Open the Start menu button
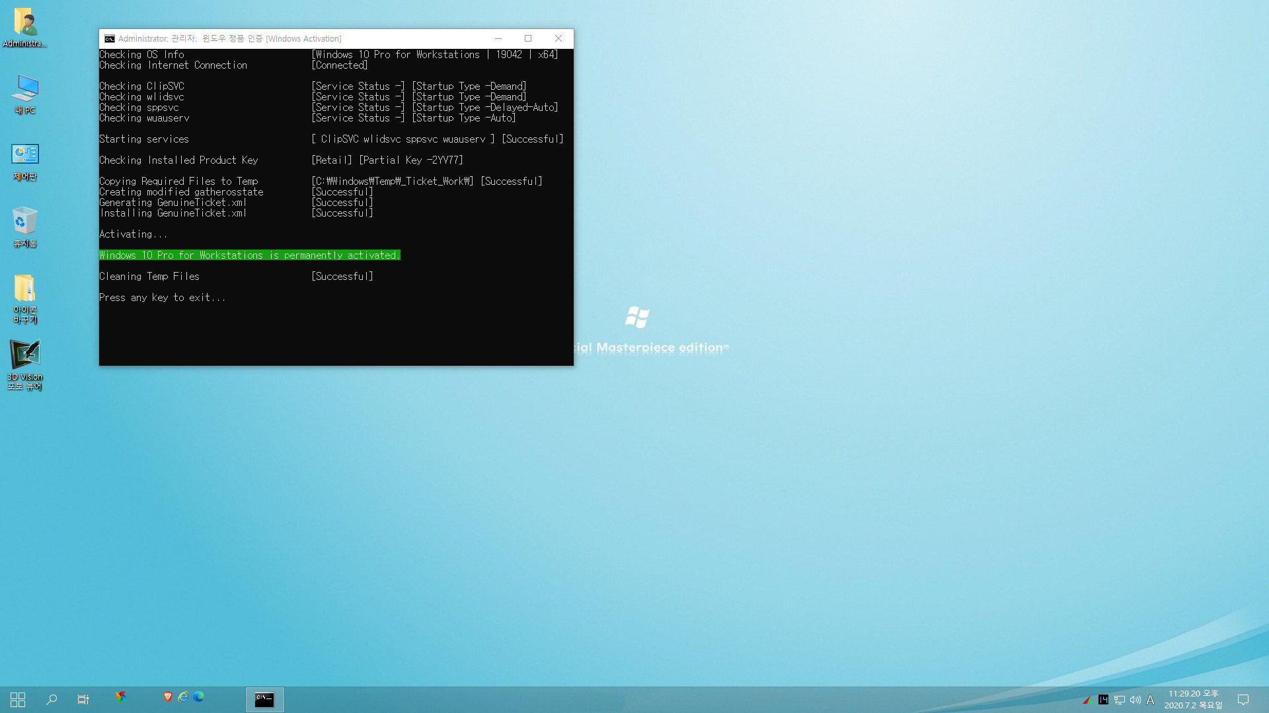The width and height of the screenshot is (1269, 713). [18, 700]
